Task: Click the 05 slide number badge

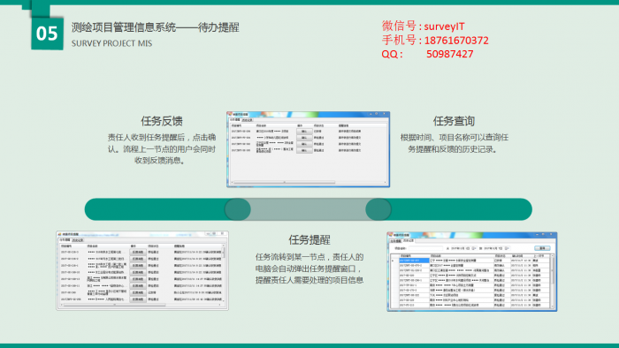Action: tap(47, 34)
